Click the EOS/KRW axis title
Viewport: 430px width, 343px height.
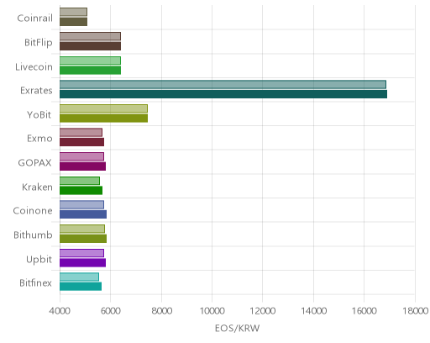point(237,328)
